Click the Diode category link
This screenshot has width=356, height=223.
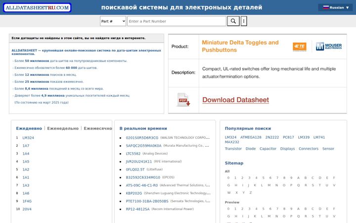pyautogui.click(x=251, y=149)
